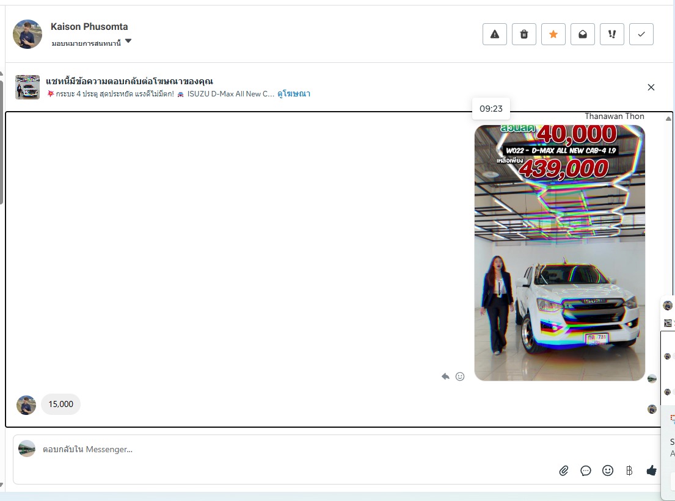Image resolution: width=675 pixels, height=501 pixels.
Task: Click the baht payment request icon
Action: tap(629, 470)
